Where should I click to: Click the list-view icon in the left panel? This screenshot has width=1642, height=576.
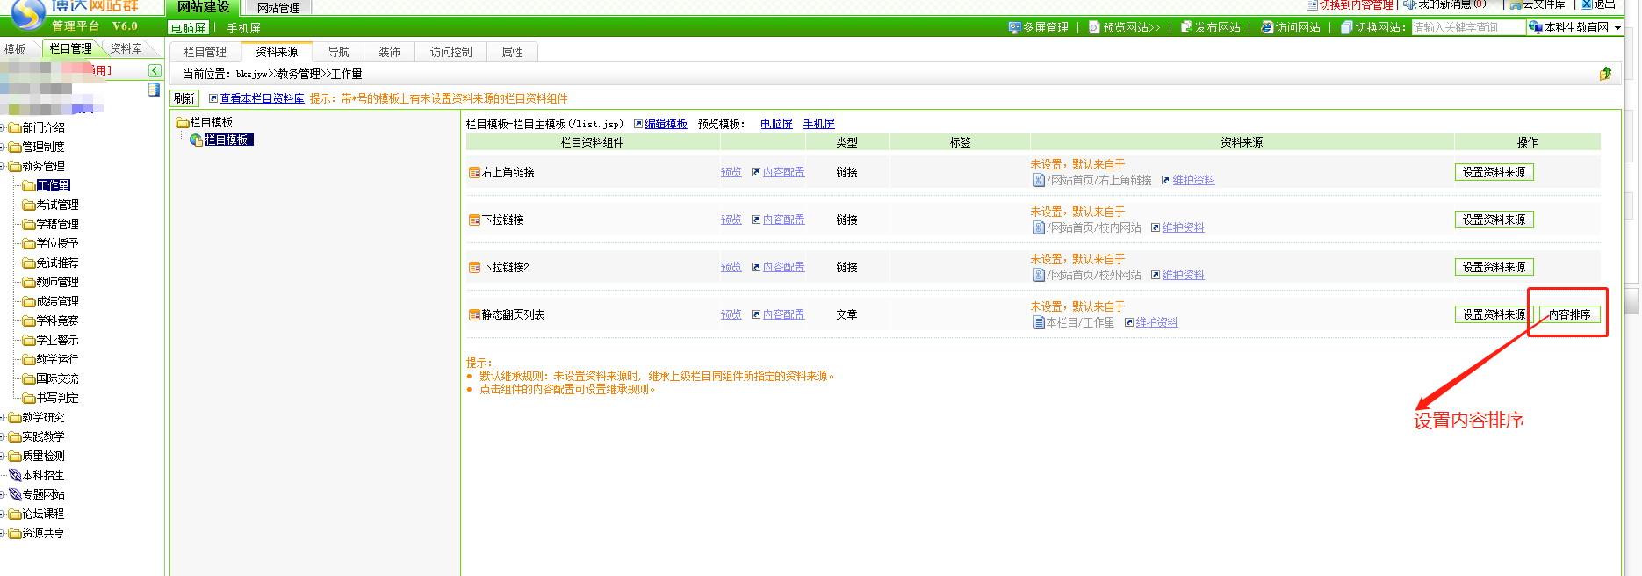[154, 90]
